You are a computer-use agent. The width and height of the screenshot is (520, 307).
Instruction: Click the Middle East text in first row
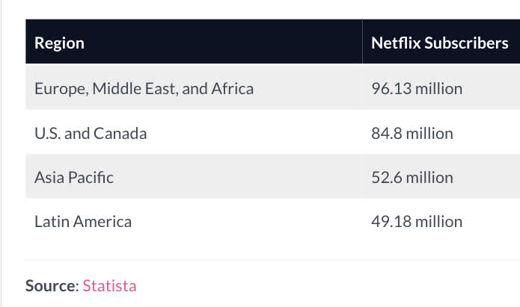133,89
